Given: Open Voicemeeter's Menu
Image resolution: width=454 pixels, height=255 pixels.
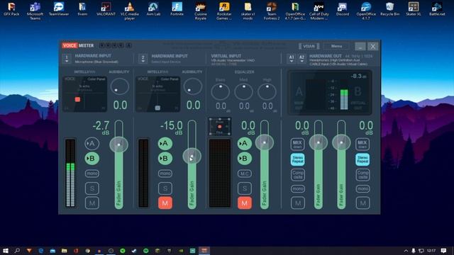Looking at the screenshot, I should tap(336, 46).
